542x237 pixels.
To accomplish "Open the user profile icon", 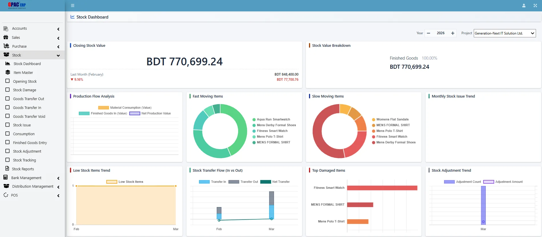I will tap(524, 5).
